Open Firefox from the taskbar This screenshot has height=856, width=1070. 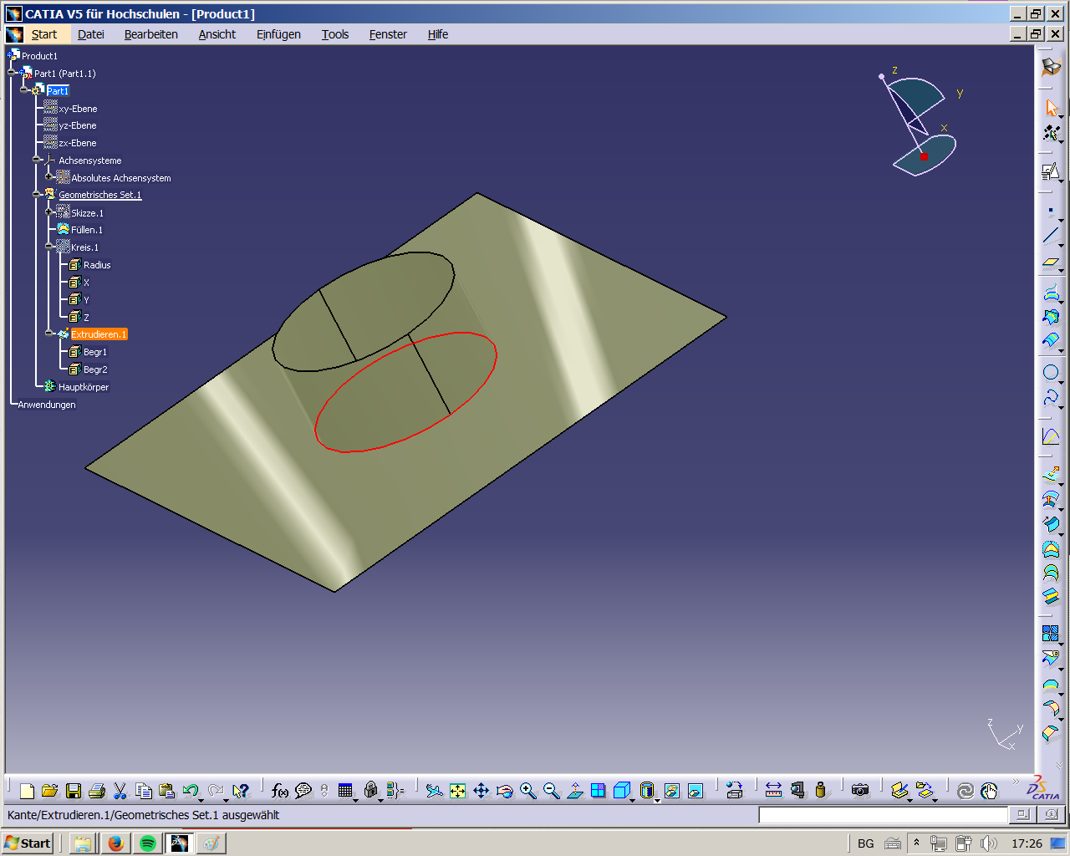coord(116,843)
